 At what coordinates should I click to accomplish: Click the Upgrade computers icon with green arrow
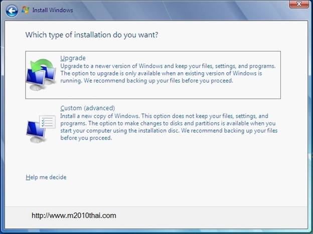[x=41, y=75]
